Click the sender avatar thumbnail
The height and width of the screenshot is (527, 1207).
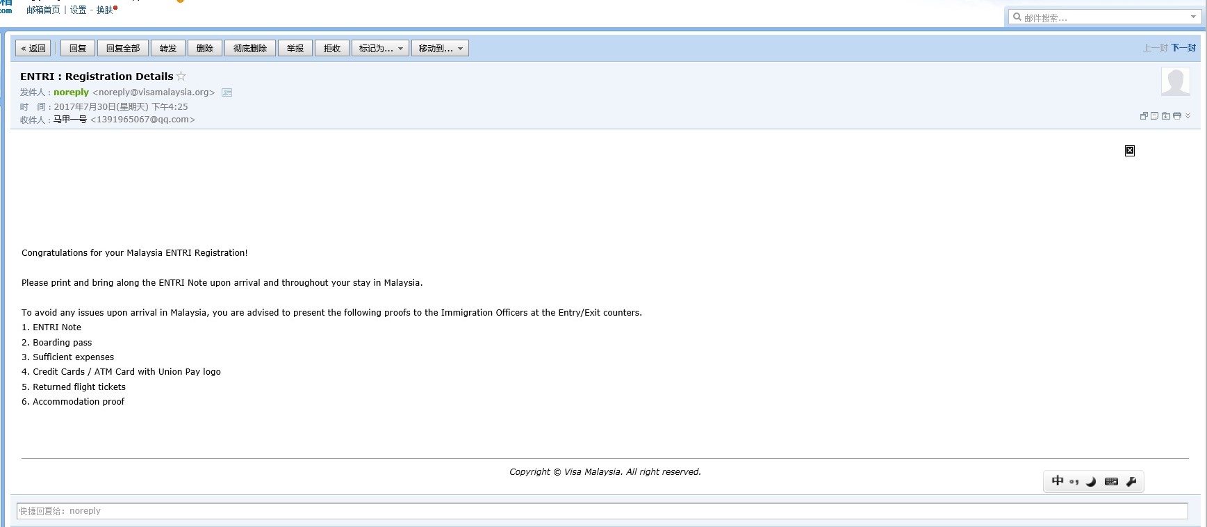[x=1176, y=82]
